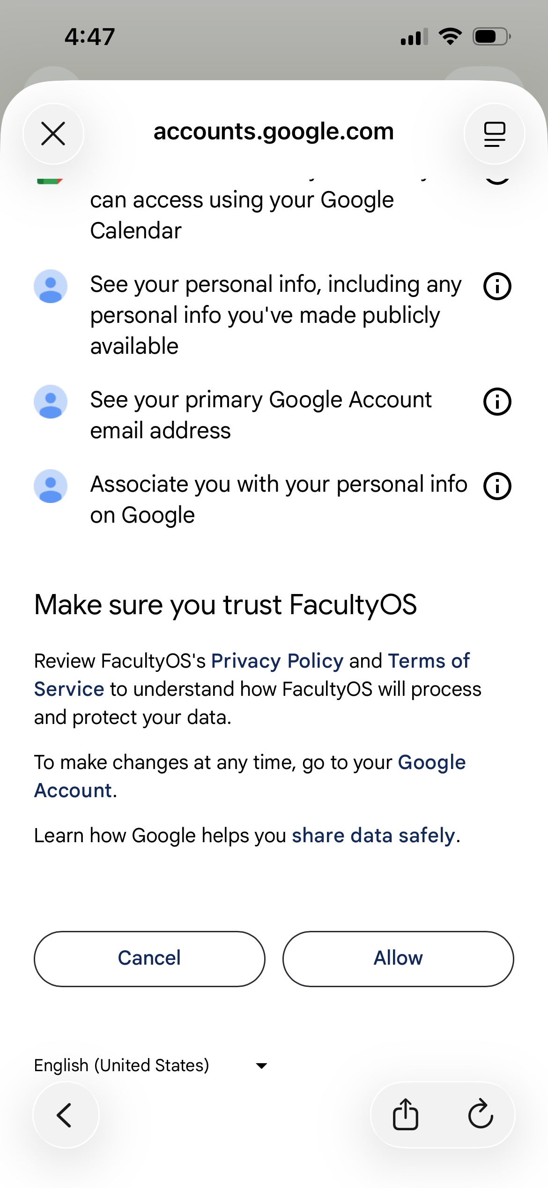Click the language dropdown arrow
Image resolution: width=548 pixels, height=1188 pixels.
pyautogui.click(x=262, y=1066)
